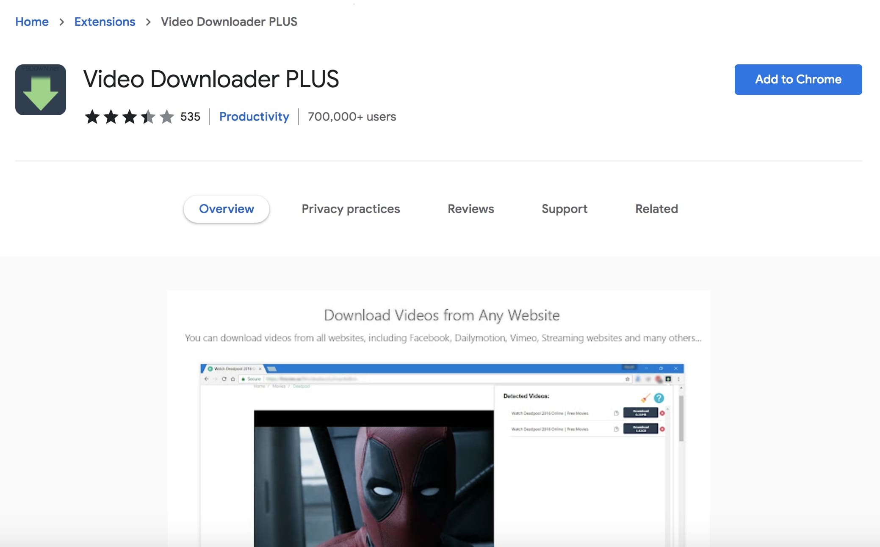Switch to the Reviews tab

(470, 209)
